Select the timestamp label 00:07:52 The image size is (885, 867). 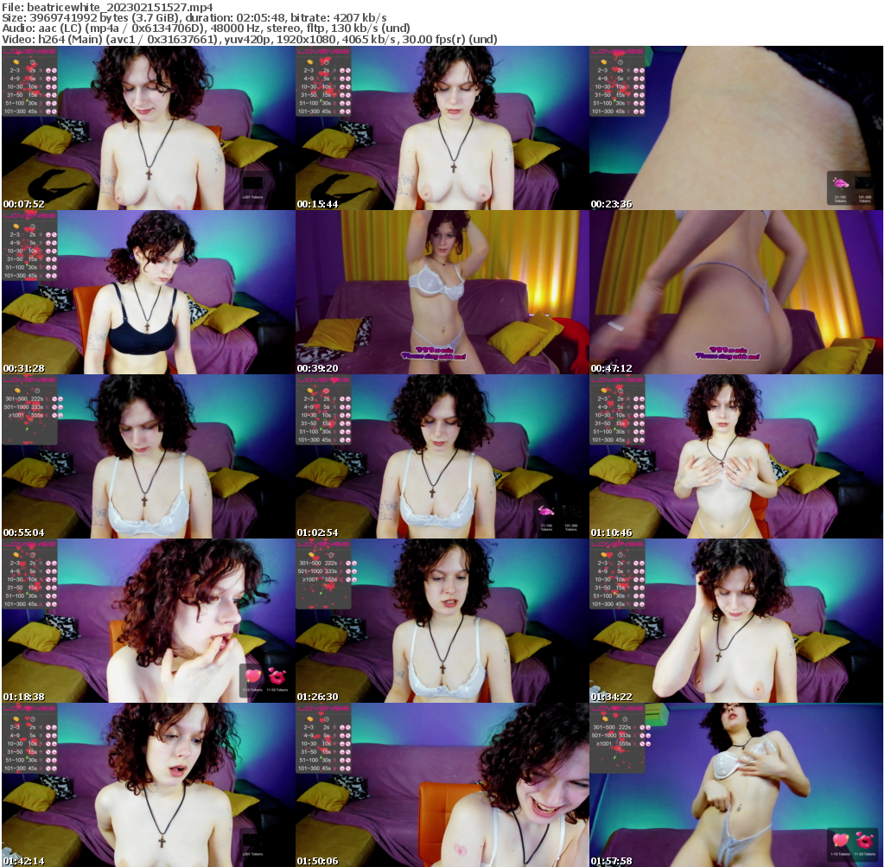tap(24, 205)
